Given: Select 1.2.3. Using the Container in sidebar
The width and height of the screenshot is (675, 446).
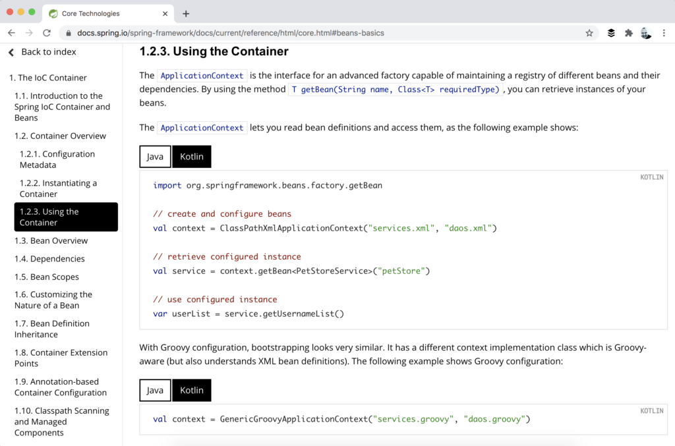Looking at the screenshot, I should coord(66,217).
